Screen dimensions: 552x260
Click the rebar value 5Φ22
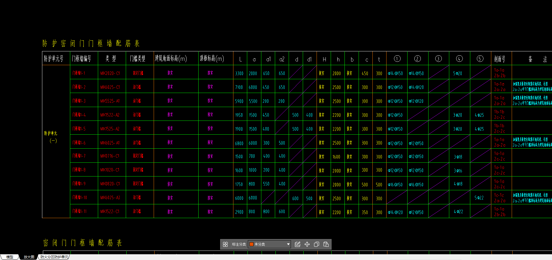[479, 198]
